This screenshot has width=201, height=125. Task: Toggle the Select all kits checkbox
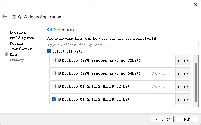(49, 51)
